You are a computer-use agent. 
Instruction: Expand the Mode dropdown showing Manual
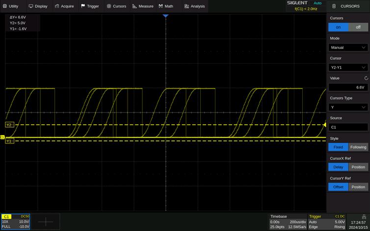348,47
